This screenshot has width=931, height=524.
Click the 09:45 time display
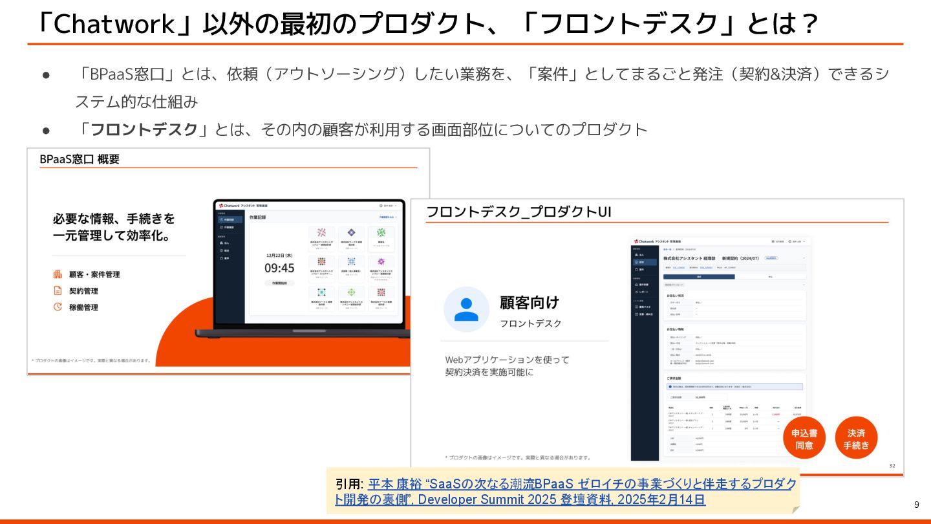[x=279, y=268]
